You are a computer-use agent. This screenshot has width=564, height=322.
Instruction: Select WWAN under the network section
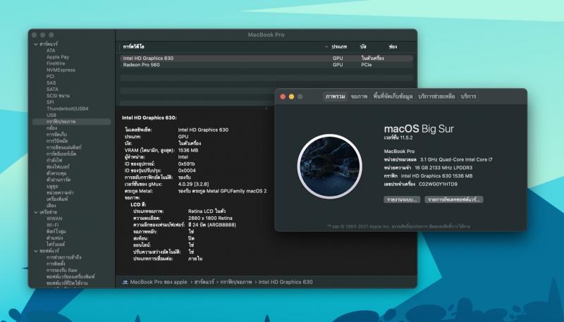tap(54, 219)
